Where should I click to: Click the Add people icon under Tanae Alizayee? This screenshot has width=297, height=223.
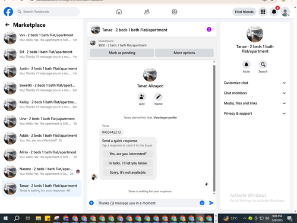click(x=142, y=97)
